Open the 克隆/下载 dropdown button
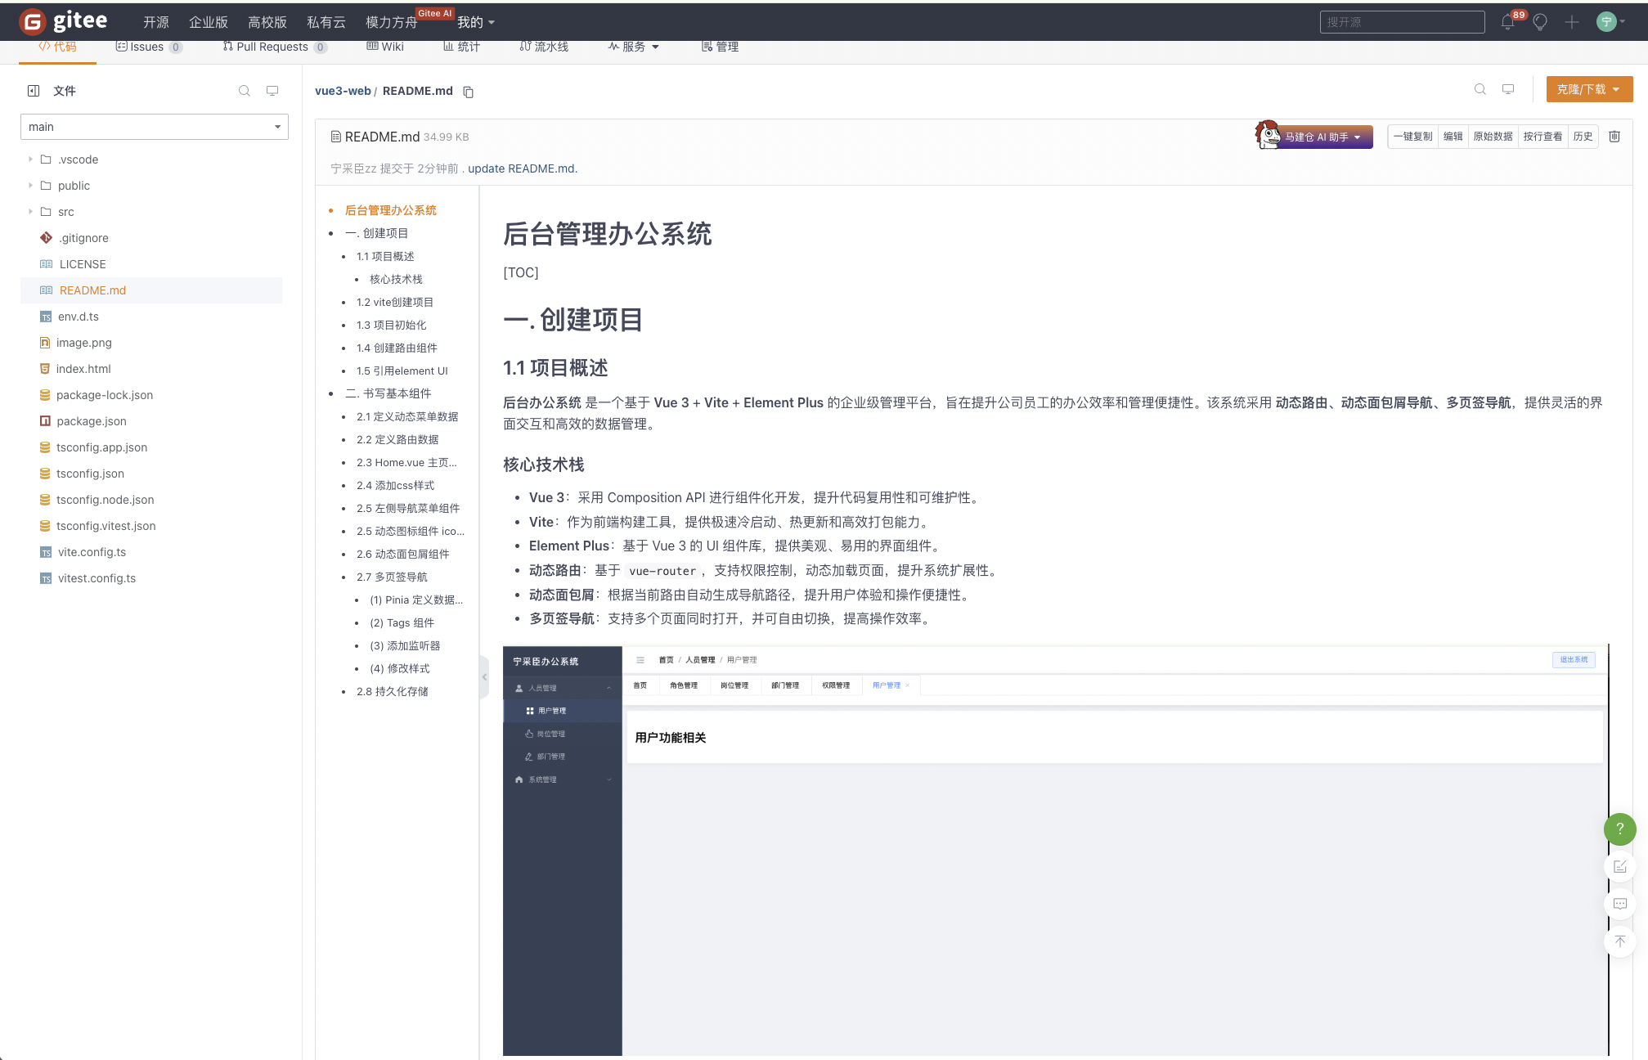 1588,89
